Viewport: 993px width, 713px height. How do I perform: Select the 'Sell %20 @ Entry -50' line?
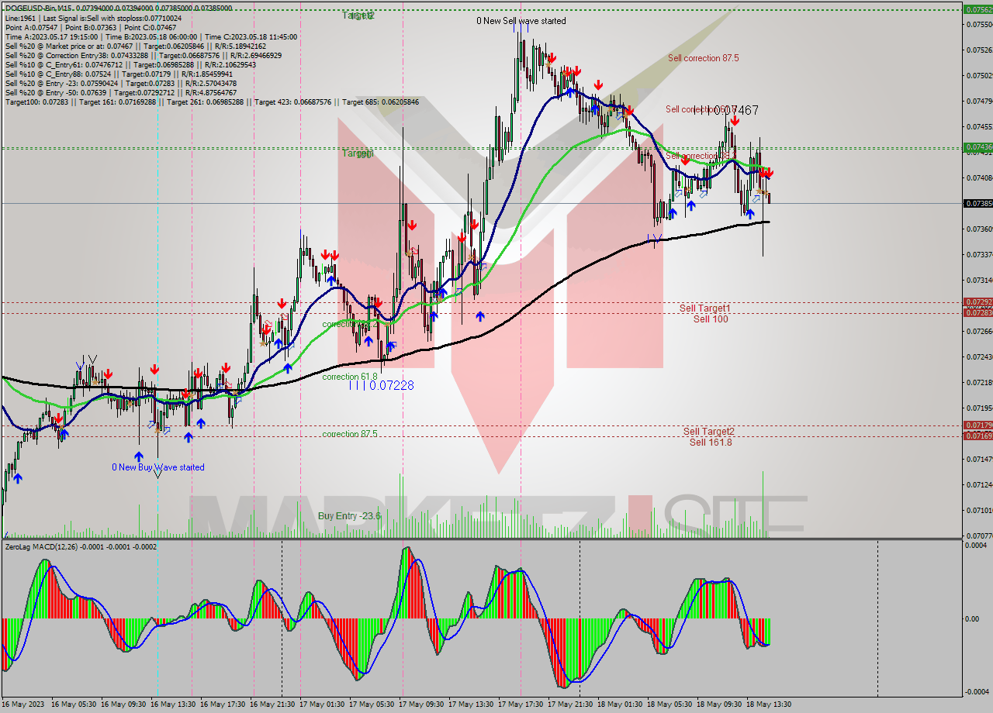tap(121, 92)
